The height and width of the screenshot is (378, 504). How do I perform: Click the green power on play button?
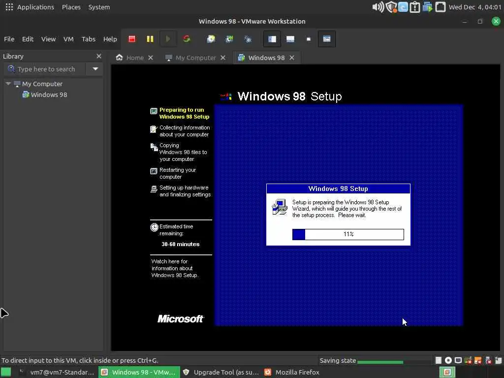(168, 39)
